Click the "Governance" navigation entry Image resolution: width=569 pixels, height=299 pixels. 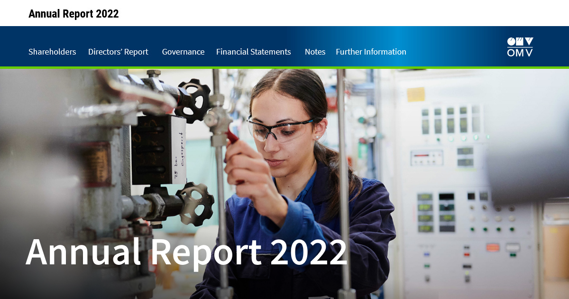pyautogui.click(x=184, y=52)
